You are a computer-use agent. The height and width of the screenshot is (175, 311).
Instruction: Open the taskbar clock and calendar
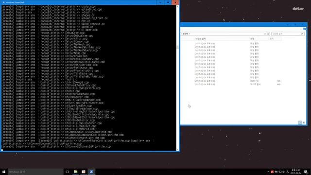tap(296, 172)
